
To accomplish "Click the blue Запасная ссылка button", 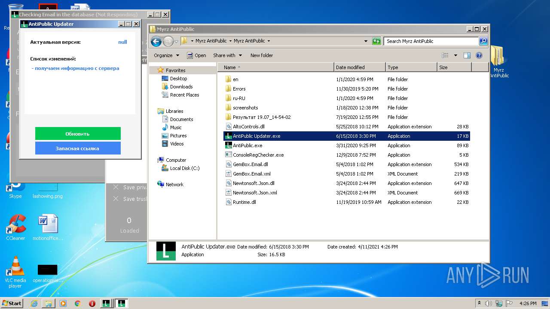I will tap(78, 148).
